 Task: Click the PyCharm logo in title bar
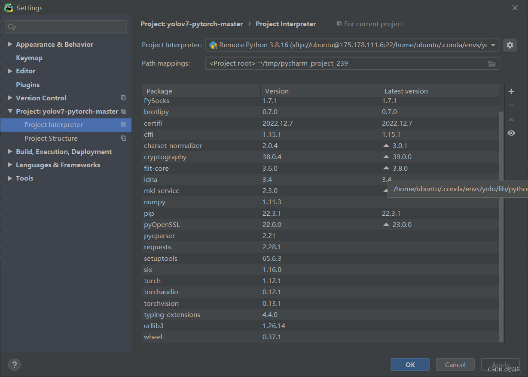click(x=9, y=8)
